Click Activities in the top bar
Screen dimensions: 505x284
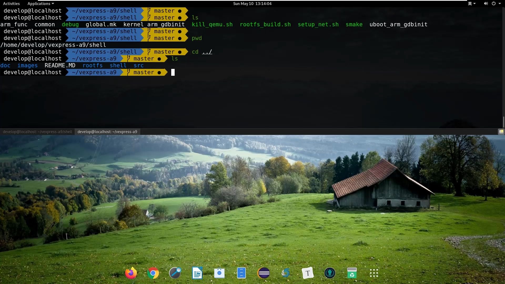(11, 3)
